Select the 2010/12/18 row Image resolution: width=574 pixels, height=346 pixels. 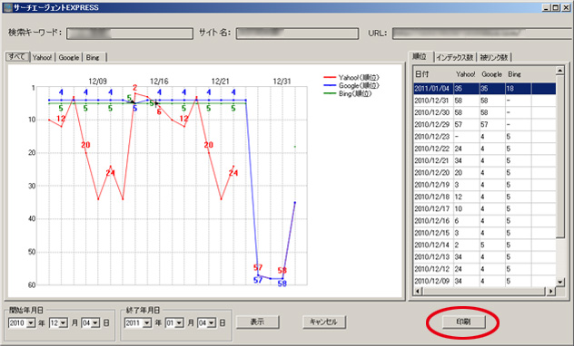pyautogui.click(x=485, y=197)
